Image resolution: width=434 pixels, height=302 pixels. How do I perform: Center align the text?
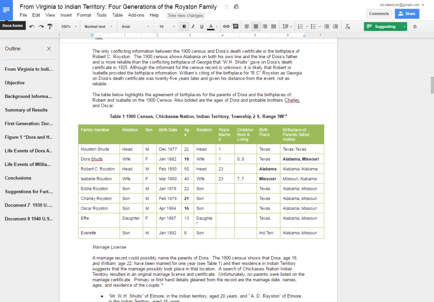click(x=256, y=27)
